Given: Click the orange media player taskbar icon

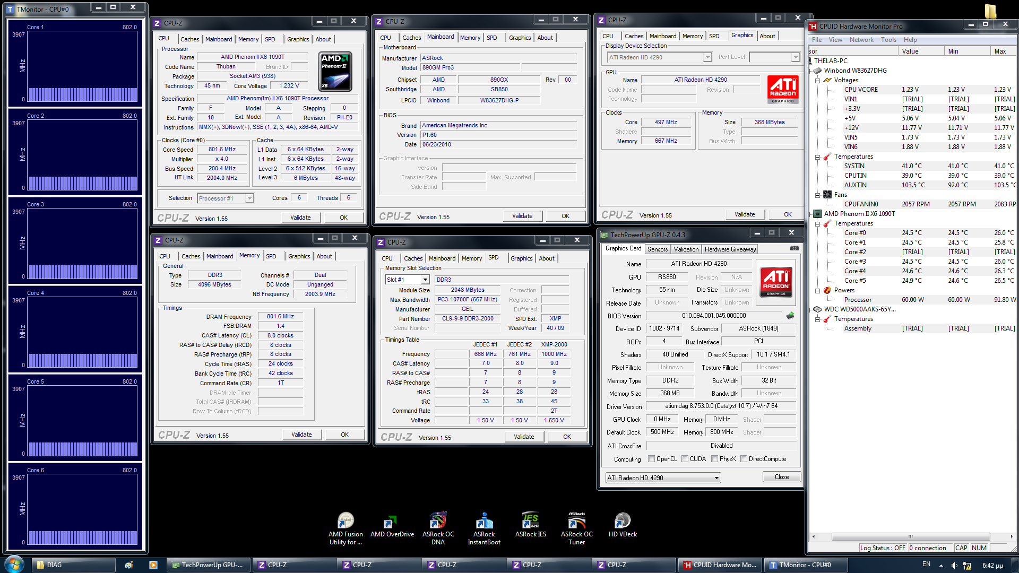Looking at the screenshot, I should pos(153,565).
